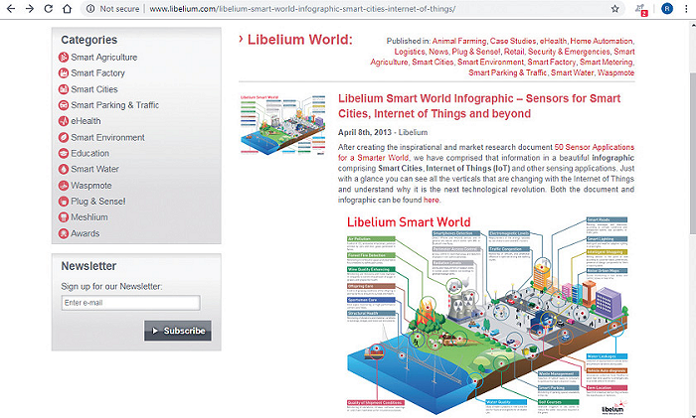View site info via Not secure icon
696x418 pixels.
point(90,9)
